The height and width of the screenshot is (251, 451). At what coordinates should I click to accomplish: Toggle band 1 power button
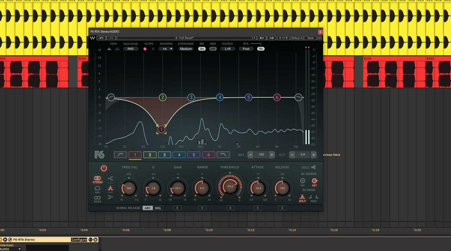104,168
